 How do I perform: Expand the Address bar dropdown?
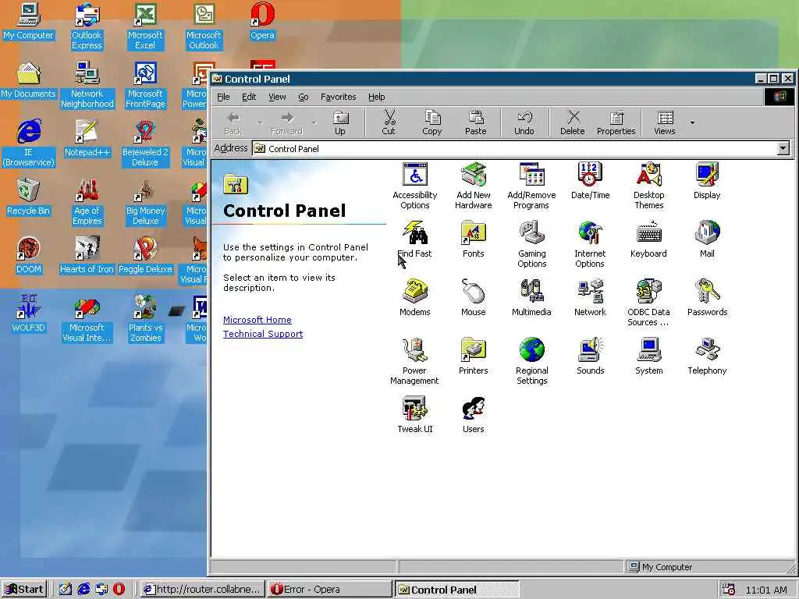pos(783,148)
